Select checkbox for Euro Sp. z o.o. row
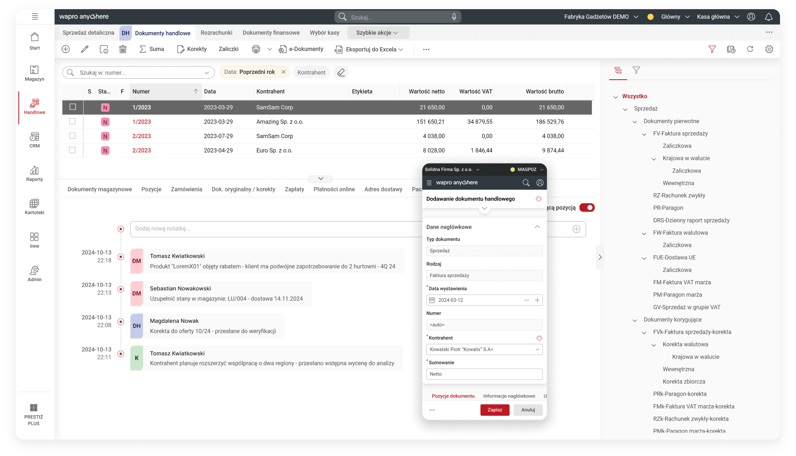The height and width of the screenshot is (456, 796). point(72,150)
